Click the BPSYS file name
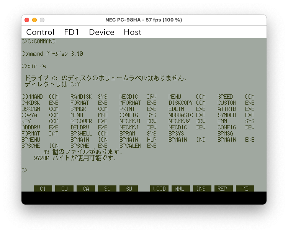This screenshot has width=288, height=233. [176, 134]
